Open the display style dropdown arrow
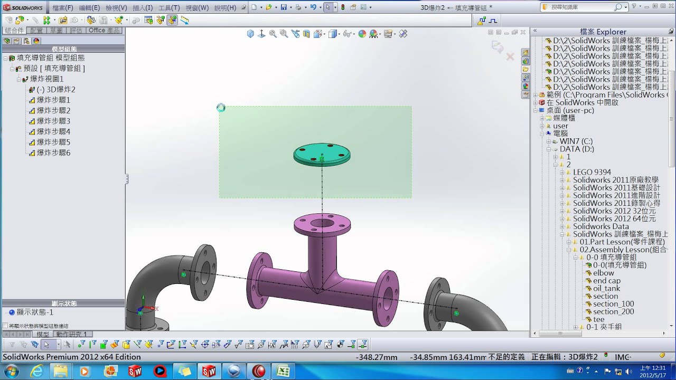Image resolution: width=676 pixels, height=380 pixels. (x=338, y=34)
